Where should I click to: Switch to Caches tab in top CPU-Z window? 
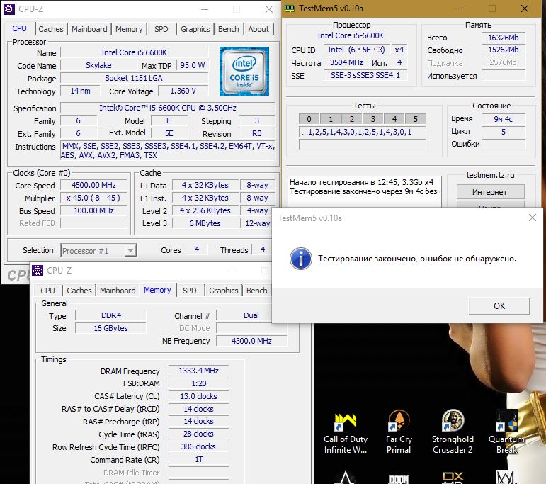coord(51,29)
